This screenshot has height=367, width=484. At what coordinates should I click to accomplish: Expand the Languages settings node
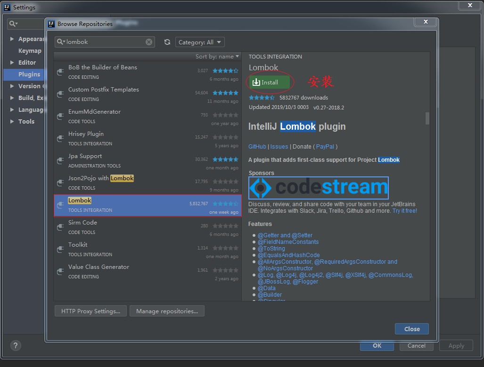[x=12, y=109]
